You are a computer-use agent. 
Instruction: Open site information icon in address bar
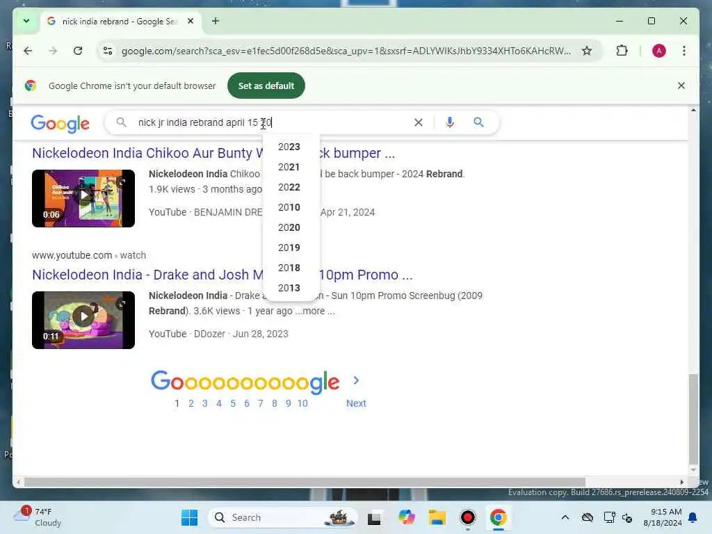(108, 51)
